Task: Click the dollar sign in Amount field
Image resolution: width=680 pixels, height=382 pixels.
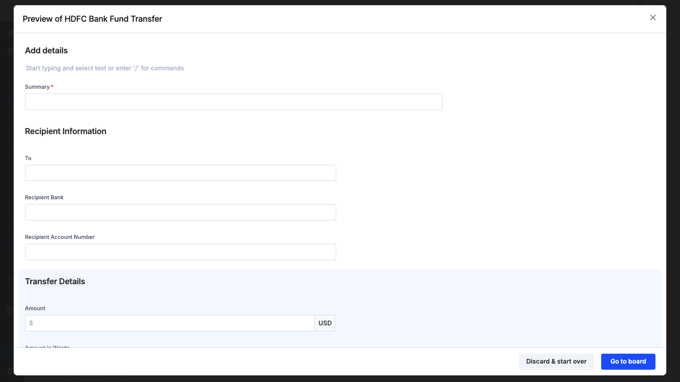Action: [31, 323]
